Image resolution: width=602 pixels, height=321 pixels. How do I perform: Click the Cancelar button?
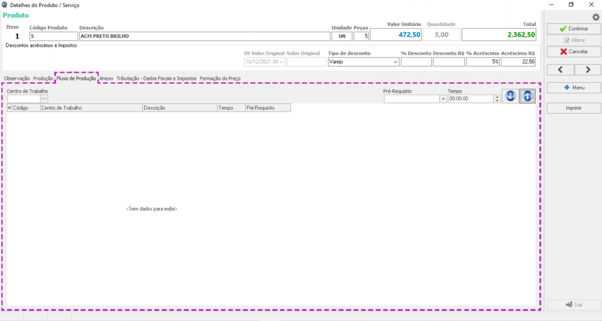coord(573,52)
